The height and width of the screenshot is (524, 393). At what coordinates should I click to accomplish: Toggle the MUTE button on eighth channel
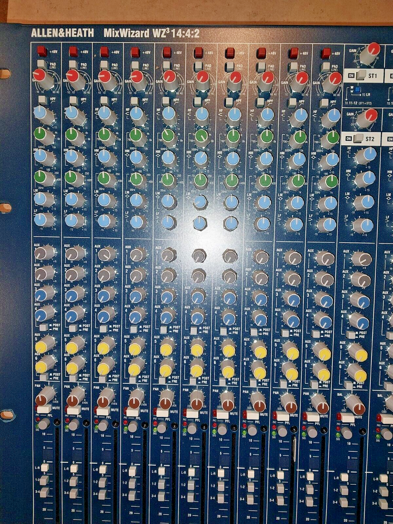(x=252, y=415)
